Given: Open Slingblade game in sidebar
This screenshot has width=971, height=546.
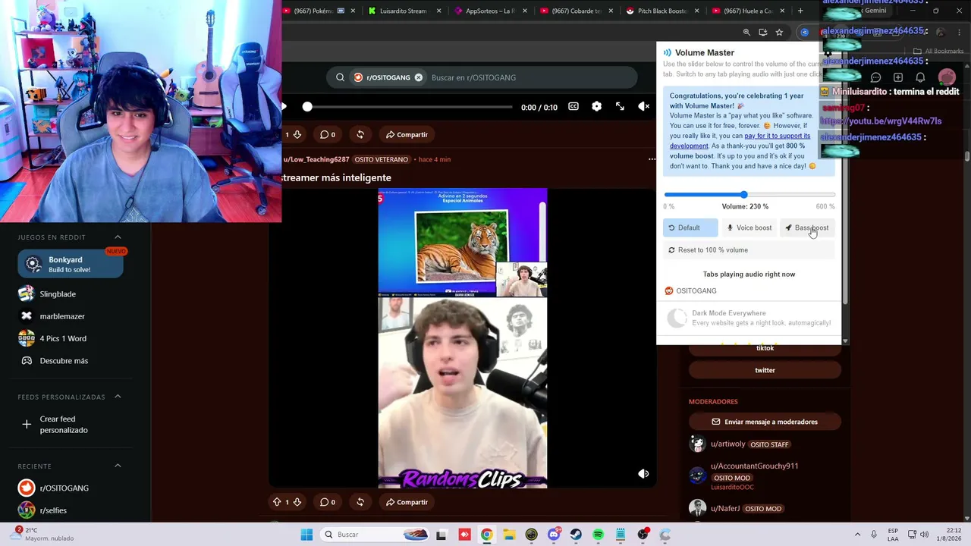Looking at the screenshot, I should (x=58, y=294).
